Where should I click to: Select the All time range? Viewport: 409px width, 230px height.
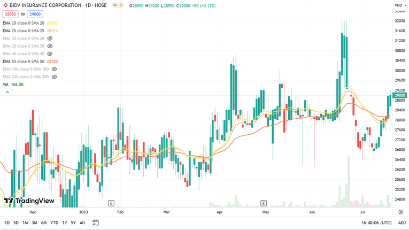pyautogui.click(x=82, y=223)
